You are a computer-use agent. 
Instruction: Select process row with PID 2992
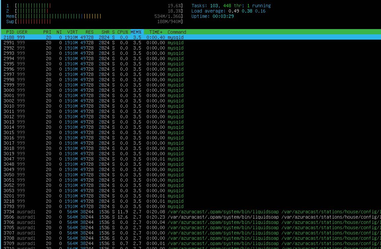190,48
